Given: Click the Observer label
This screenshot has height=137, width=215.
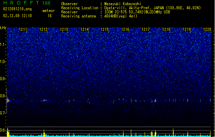Looking at the screenshot, I should pyautogui.click(x=69, y=4).
